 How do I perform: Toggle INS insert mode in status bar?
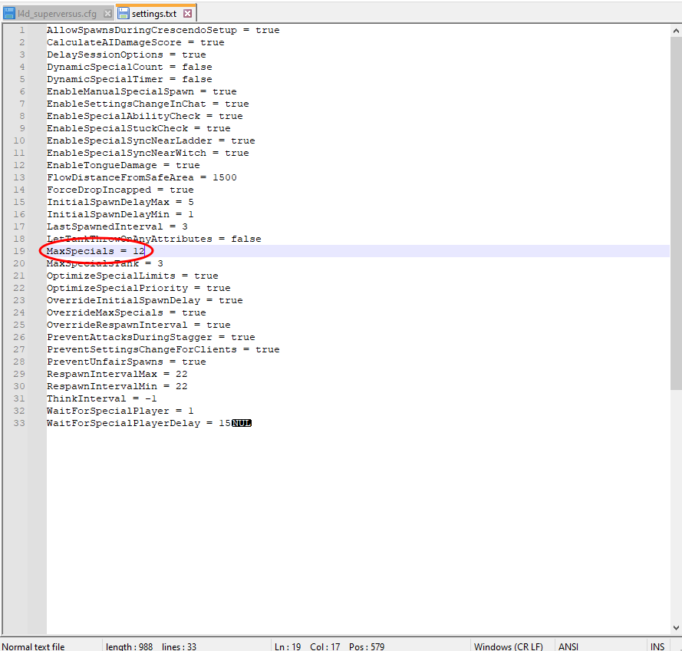657,646
